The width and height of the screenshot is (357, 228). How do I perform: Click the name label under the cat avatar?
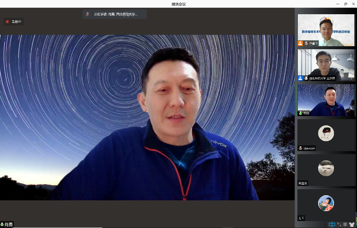coord(302,183)
